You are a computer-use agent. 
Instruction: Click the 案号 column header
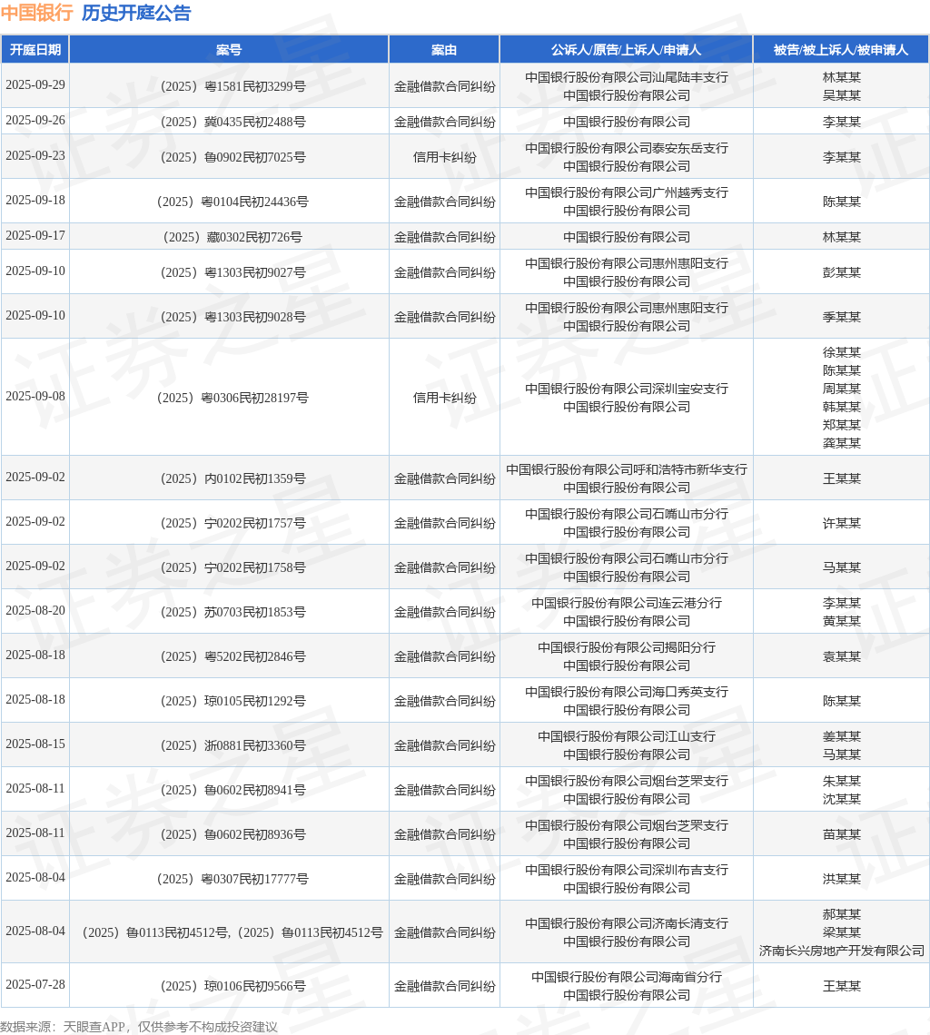pyautogui.click(x=229, y=50)
